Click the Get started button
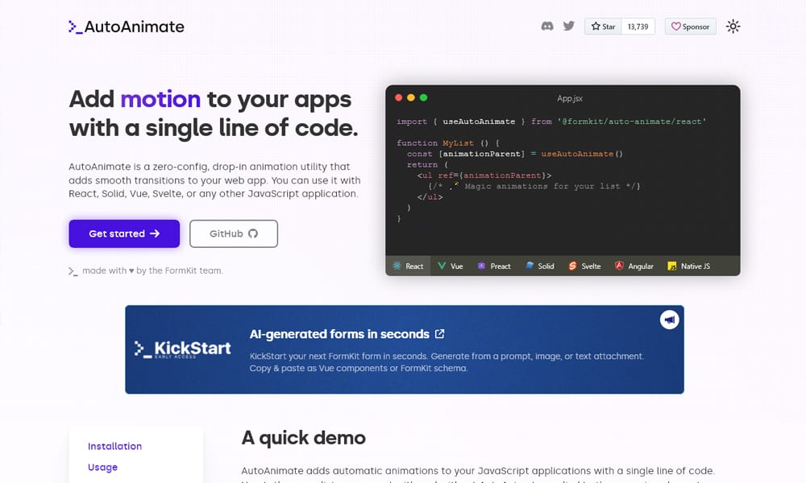This screenshot has height=483, width=806. [123, 233]
